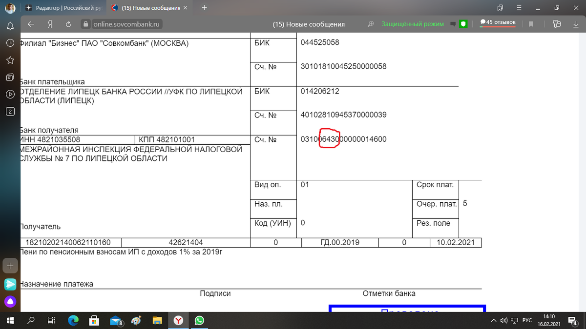
Task: Open Yandex home via the Я button
Action: coord(49,24)
